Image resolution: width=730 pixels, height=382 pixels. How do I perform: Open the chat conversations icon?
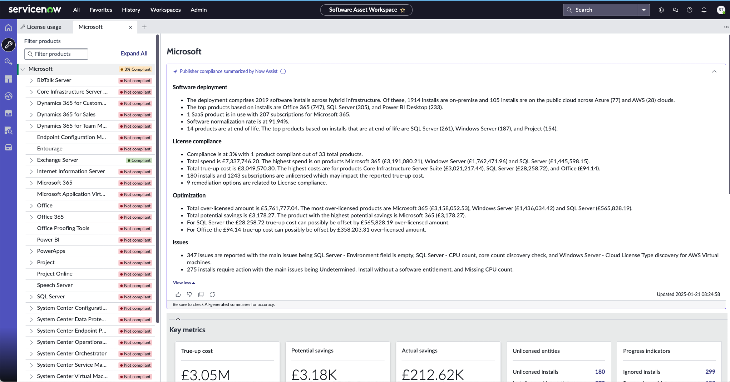(676, 10)
